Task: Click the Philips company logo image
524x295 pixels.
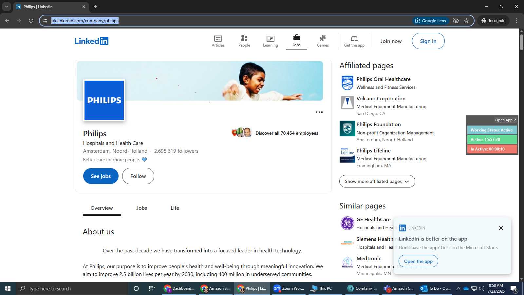Action: coord(104,100)
